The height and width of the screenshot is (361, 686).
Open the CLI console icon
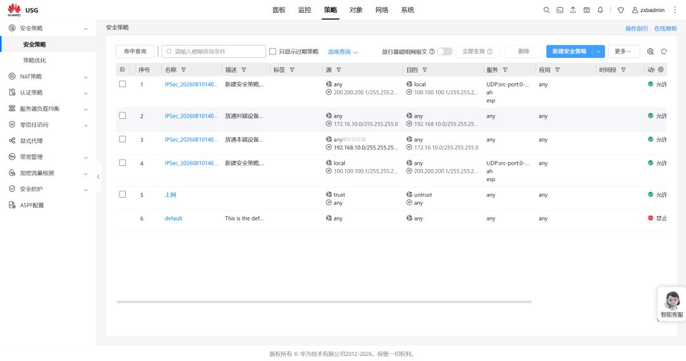coord(560,10)
